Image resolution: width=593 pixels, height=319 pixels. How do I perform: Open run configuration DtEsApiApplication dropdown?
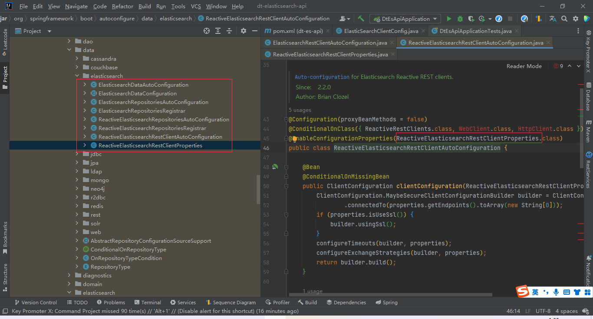pyautogui.click(x=405, y=19)
